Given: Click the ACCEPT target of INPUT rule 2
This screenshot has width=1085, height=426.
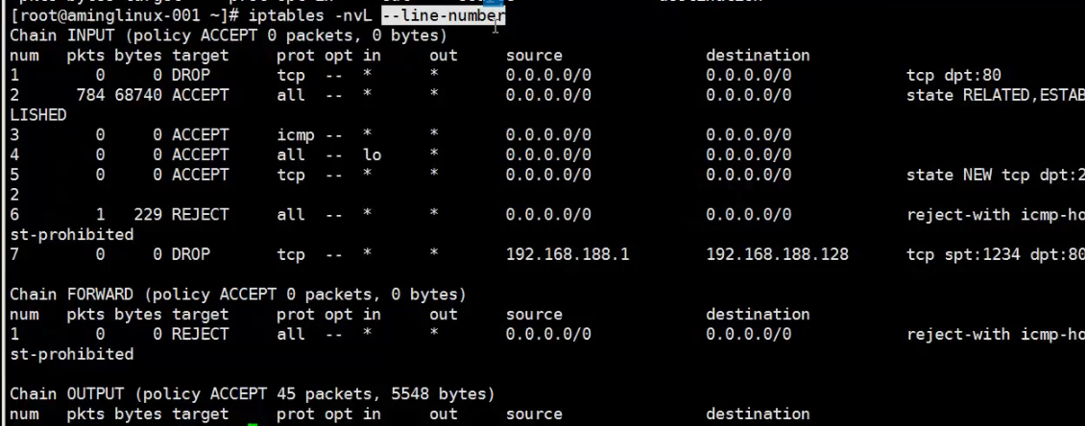Looking at the screenshot, I should pos(201,95).
